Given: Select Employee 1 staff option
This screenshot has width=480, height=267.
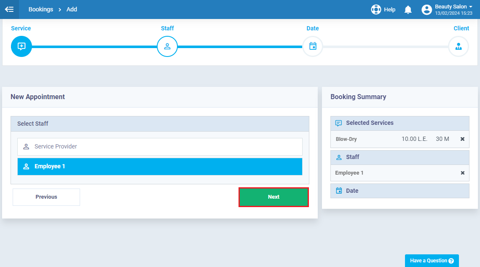Looking at the screenshot, I should [x=160, y=167].
